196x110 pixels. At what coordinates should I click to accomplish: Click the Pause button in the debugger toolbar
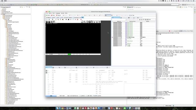point(58,15)
